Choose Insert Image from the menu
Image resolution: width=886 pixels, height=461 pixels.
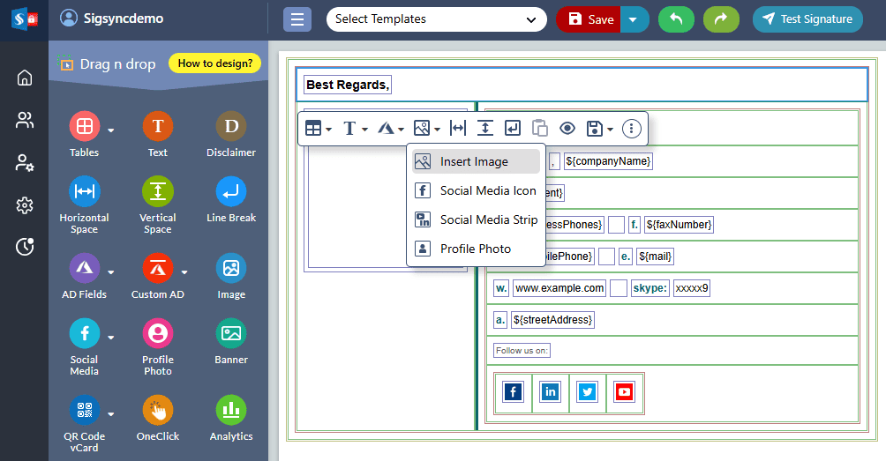click(476, 161)
